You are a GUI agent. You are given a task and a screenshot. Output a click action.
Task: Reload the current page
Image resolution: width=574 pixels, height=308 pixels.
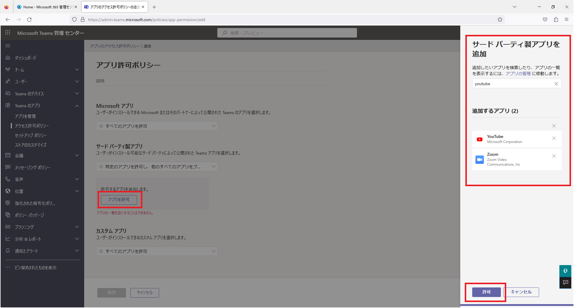[x=29, y=20]
